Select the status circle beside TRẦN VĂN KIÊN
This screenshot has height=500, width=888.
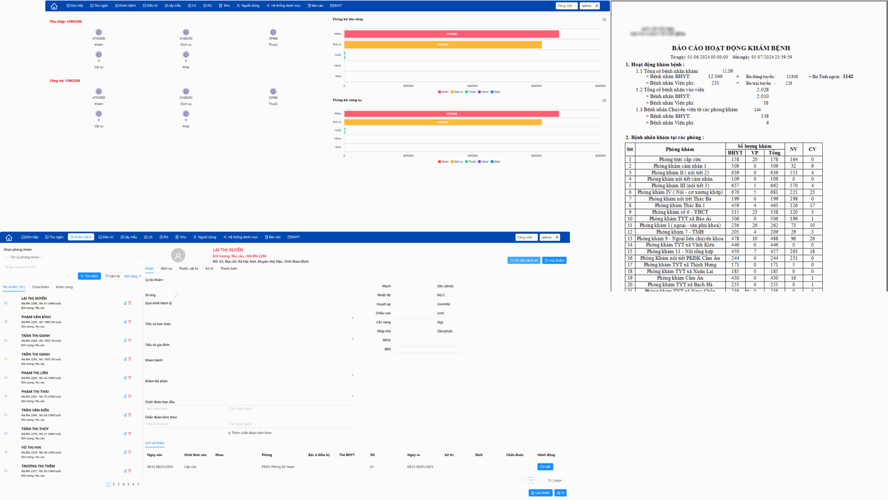pos(6,415)
